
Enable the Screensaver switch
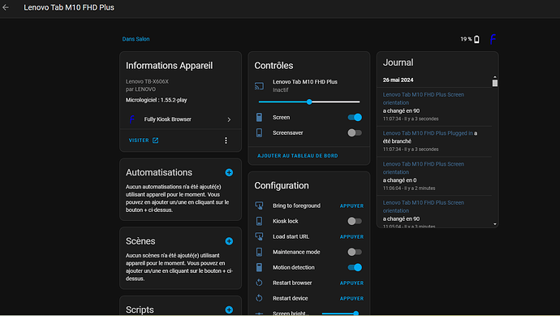(x=355, y=132)
